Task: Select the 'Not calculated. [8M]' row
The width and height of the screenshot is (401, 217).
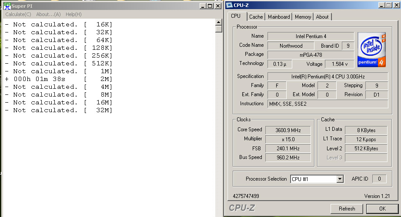Action: (x=59, y=95)
